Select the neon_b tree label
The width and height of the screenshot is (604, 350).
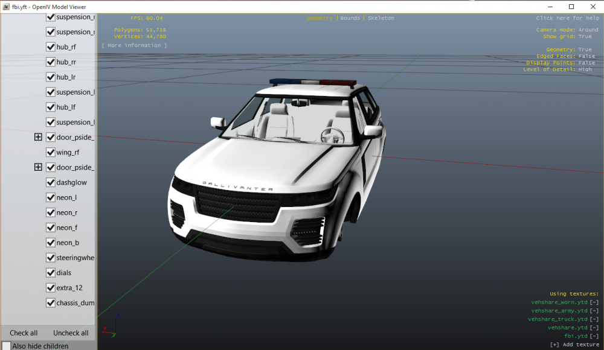pos(68,243)
